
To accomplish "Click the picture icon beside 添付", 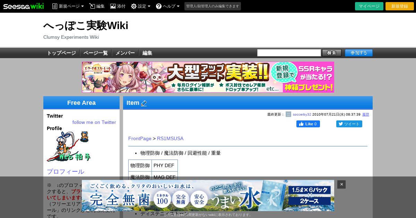I will pyautogui.click(x=113, y=6).
